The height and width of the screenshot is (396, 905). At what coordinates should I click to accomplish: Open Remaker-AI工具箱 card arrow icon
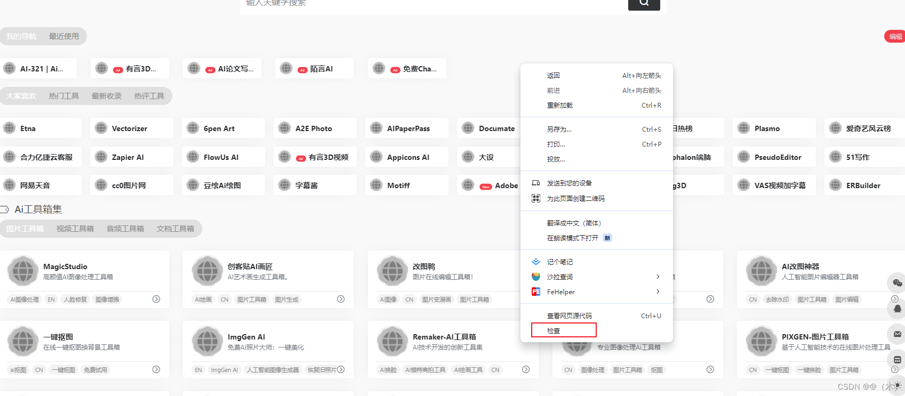pos(526,369)
